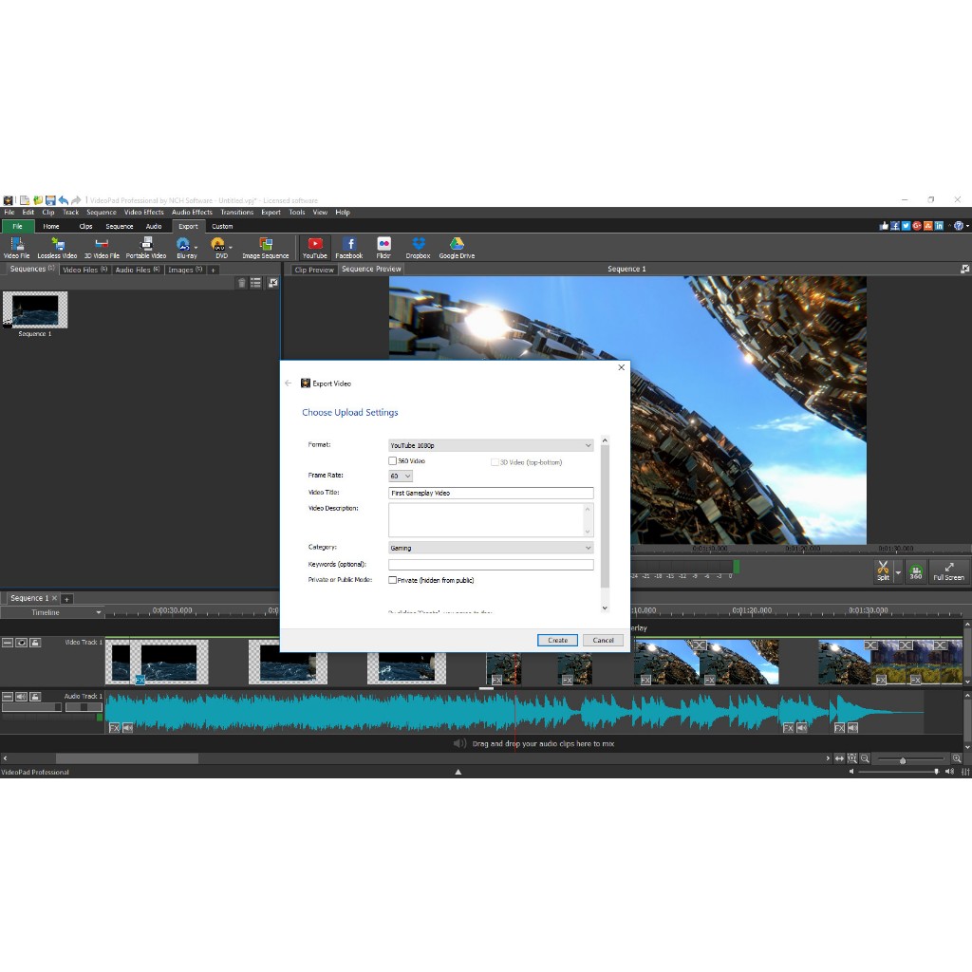Click the Flickr export icon

pyautogui.click(x=383, y=248)
